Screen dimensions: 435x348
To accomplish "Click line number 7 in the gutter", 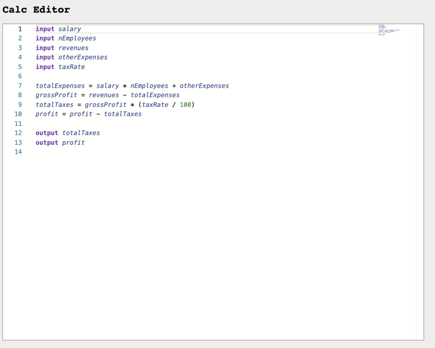I will point(19,85).
